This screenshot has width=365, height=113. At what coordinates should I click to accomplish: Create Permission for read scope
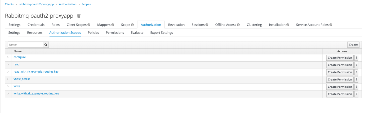tap(340, 65)
